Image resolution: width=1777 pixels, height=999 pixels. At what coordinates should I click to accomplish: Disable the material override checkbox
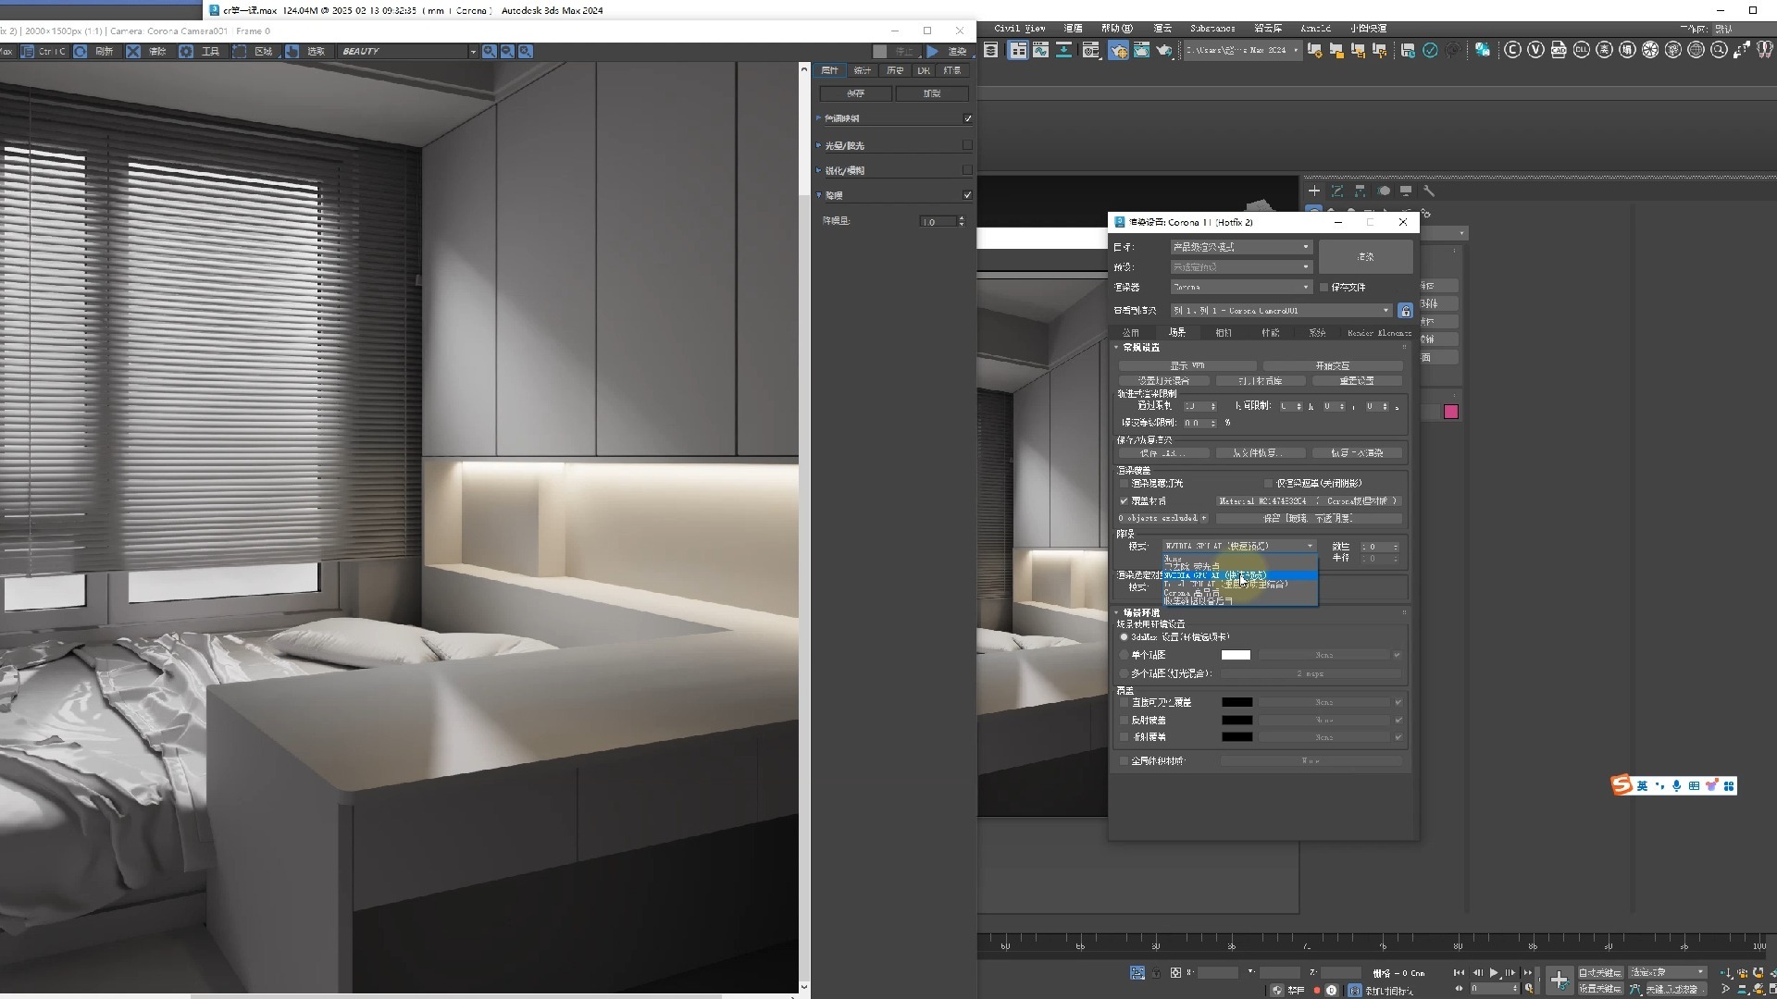pos(1125,501)
